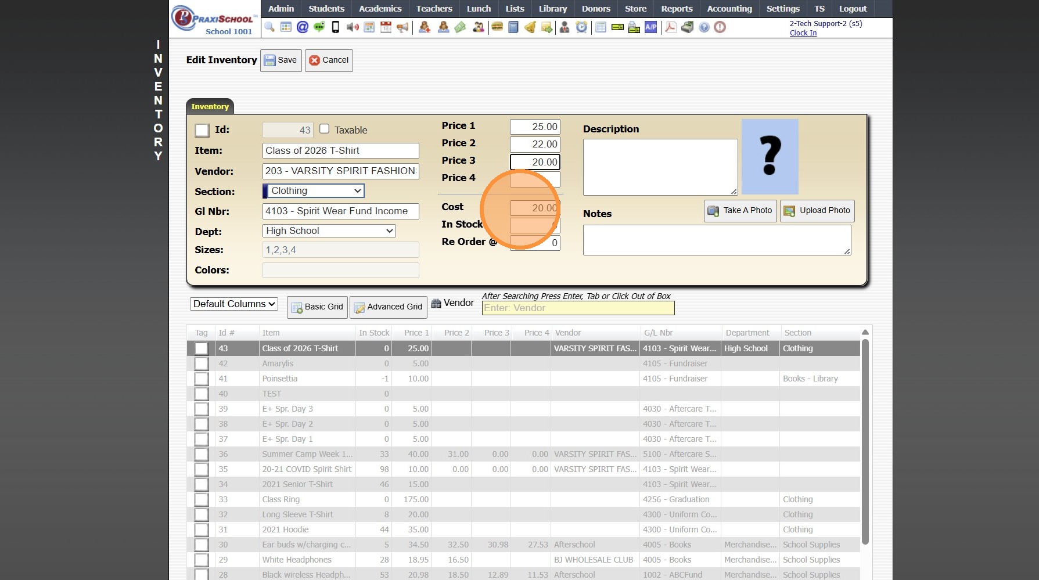Open the email @ icon
The image size is (1039, 580).
tap(302, 27)
